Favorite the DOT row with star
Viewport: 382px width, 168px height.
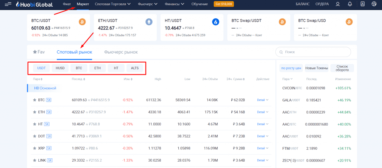(x=35, y=136)
